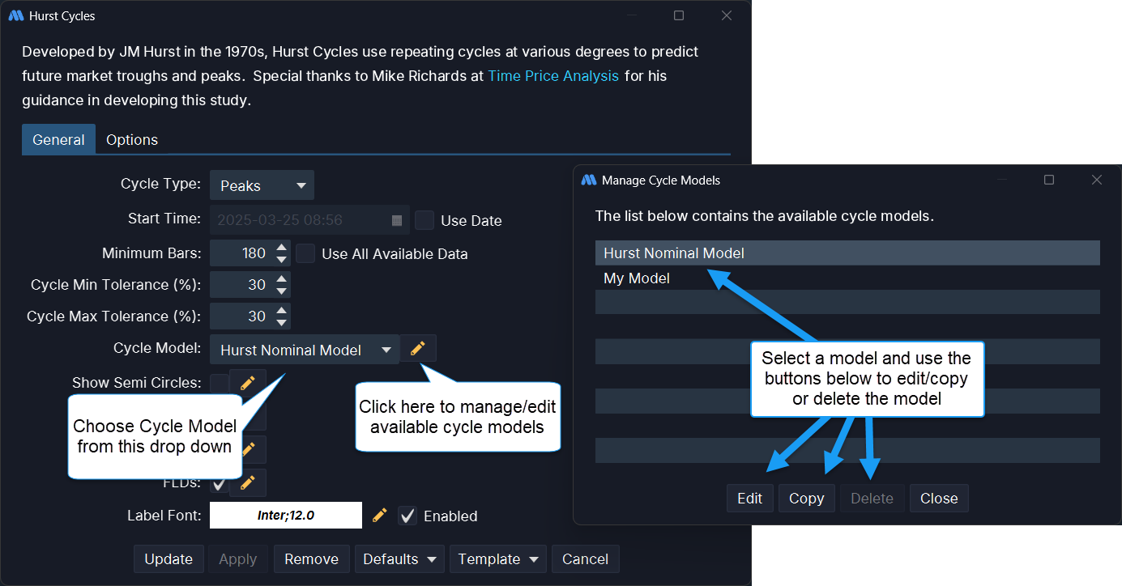This screenshot has width=1122, height=586.
Task: Click the Label Font preview swatch
Action: click(285, 516)
